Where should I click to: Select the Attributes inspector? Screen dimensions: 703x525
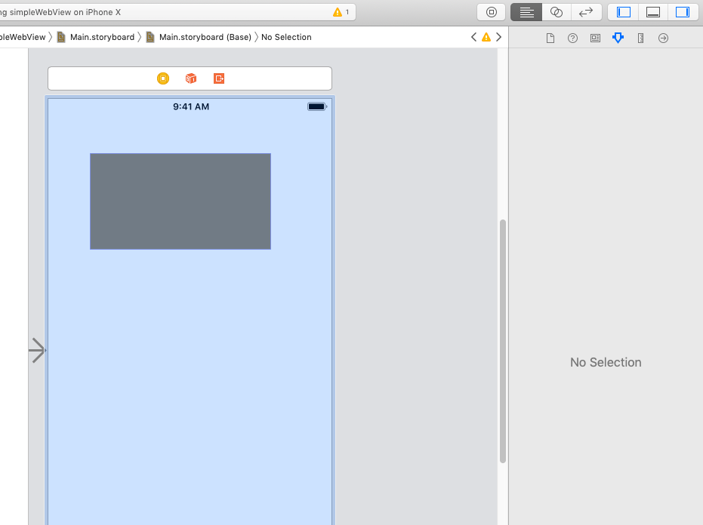(x=618, y=38)
